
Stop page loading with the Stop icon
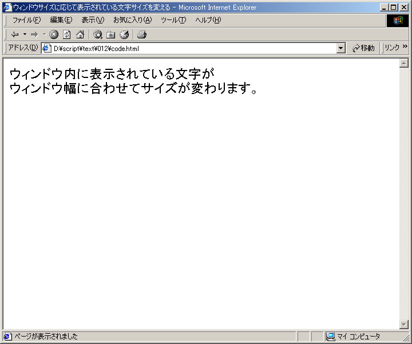coord(54,34)
